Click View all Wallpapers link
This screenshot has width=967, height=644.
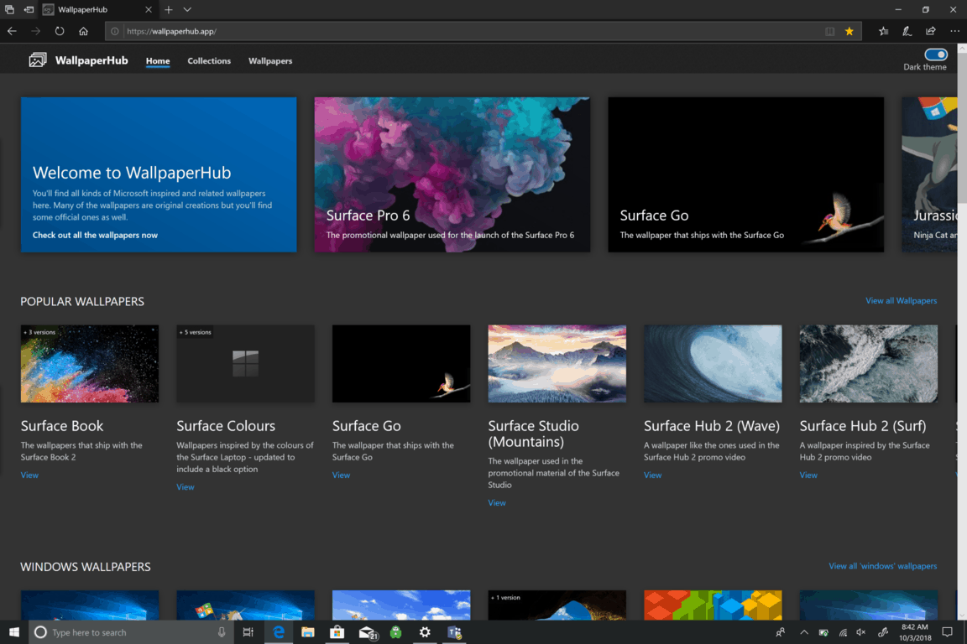coord(901,301)
